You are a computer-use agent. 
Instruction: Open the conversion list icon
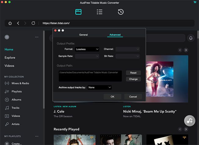point(99,12)
